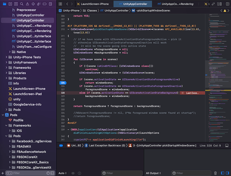Open the All Output console dropdown
Image resolution: width=231 pixels, height=176 pixels.
point(154,173)
